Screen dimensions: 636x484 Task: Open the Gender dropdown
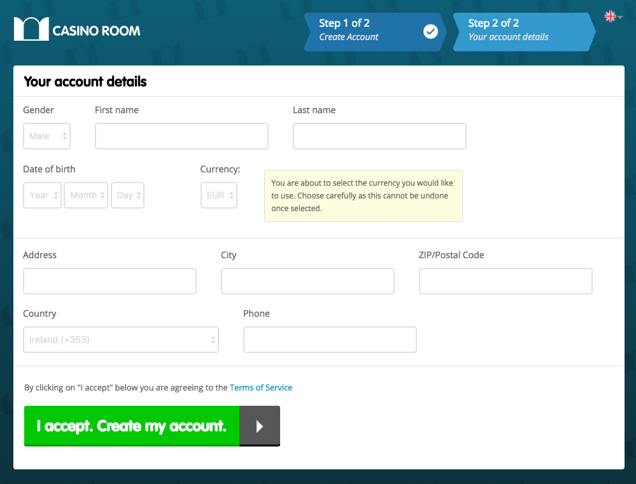(47, 136)
